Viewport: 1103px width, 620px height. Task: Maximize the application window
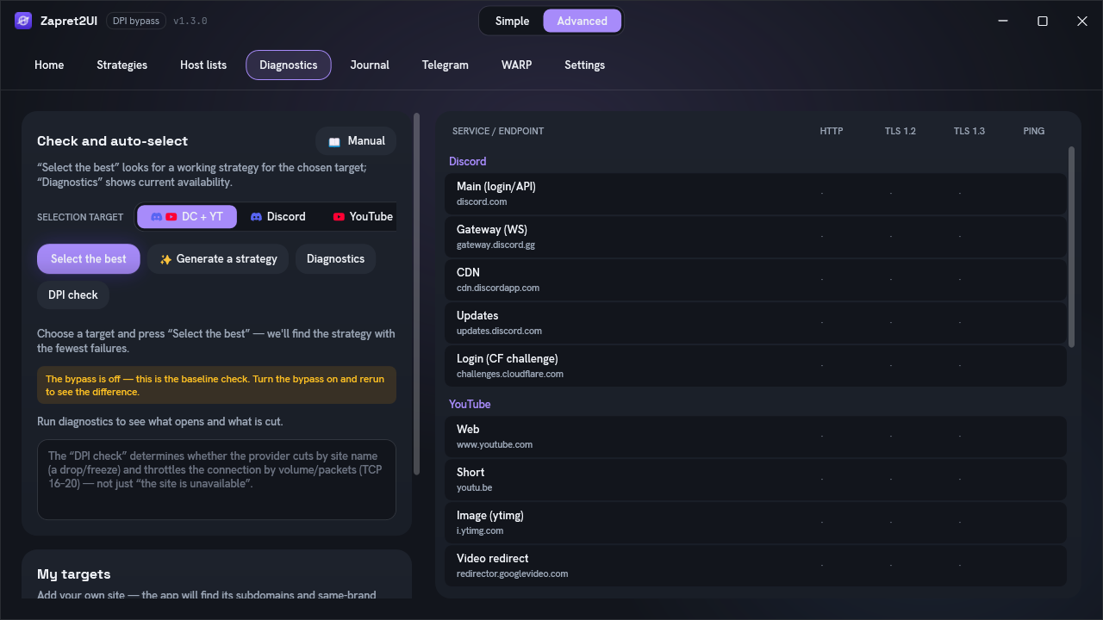pos(1043,22)
